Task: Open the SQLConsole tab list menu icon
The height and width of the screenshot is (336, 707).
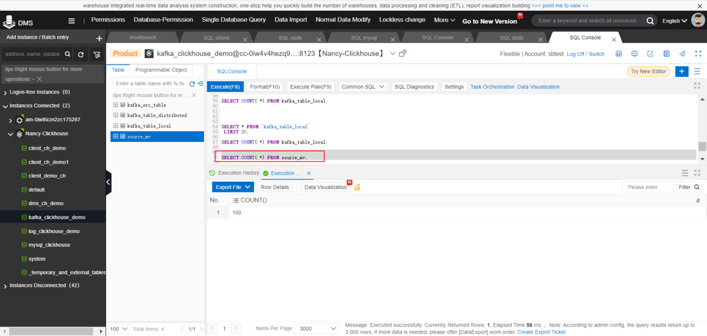Action: pyautogui.click(x=697, y=71)
